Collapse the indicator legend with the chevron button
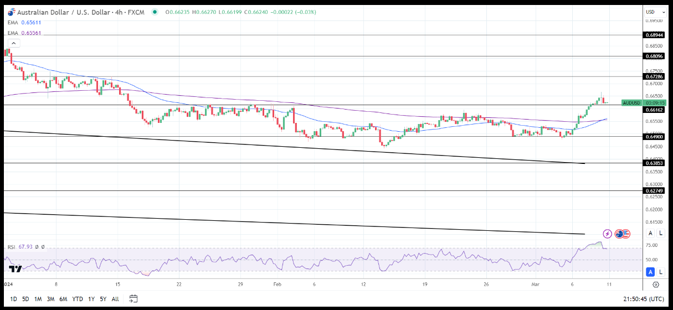Viewport: 673px width, 310px height. point(14,43)
